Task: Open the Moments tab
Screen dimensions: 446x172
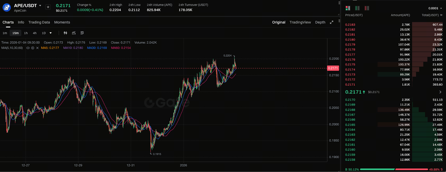Action: pyautogui.click(x=62, y=22)
